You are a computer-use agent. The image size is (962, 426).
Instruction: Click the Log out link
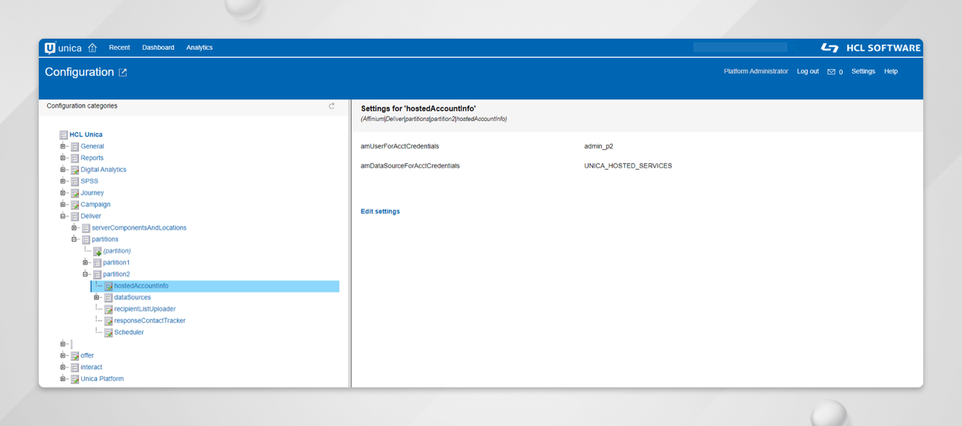(x=807, y=72)
